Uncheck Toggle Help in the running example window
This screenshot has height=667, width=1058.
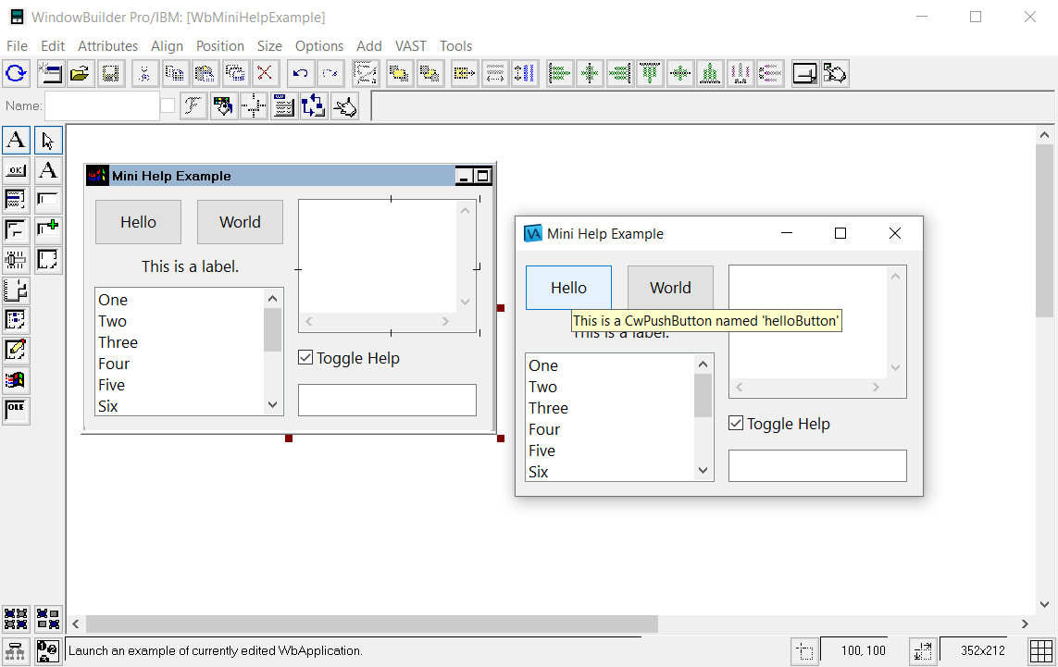(x=737, y=424)
